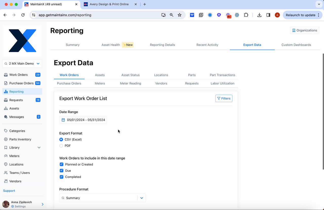Open the browser zoom magnifier icon
This screenshot has height=210, width=324.
172,15
